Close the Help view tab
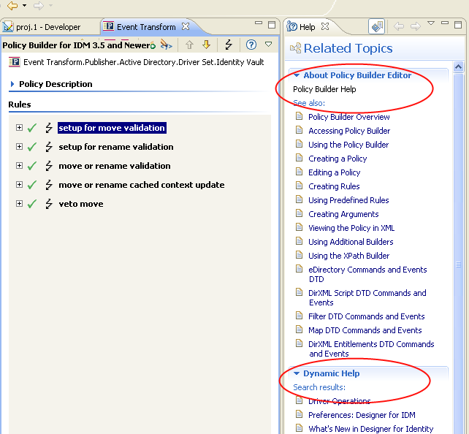Viewport: 469px width, 434px height. (x=325, y=26)
